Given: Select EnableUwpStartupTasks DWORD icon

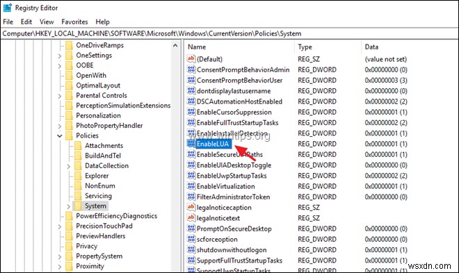Looking at the screenshot, I should coord(191,175).
